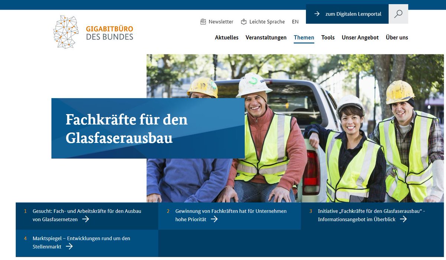This screenshot has height=260, width=446.
Task: Click arrow icon before zum Digitalen Lernportal
Action: click(317, 14)
